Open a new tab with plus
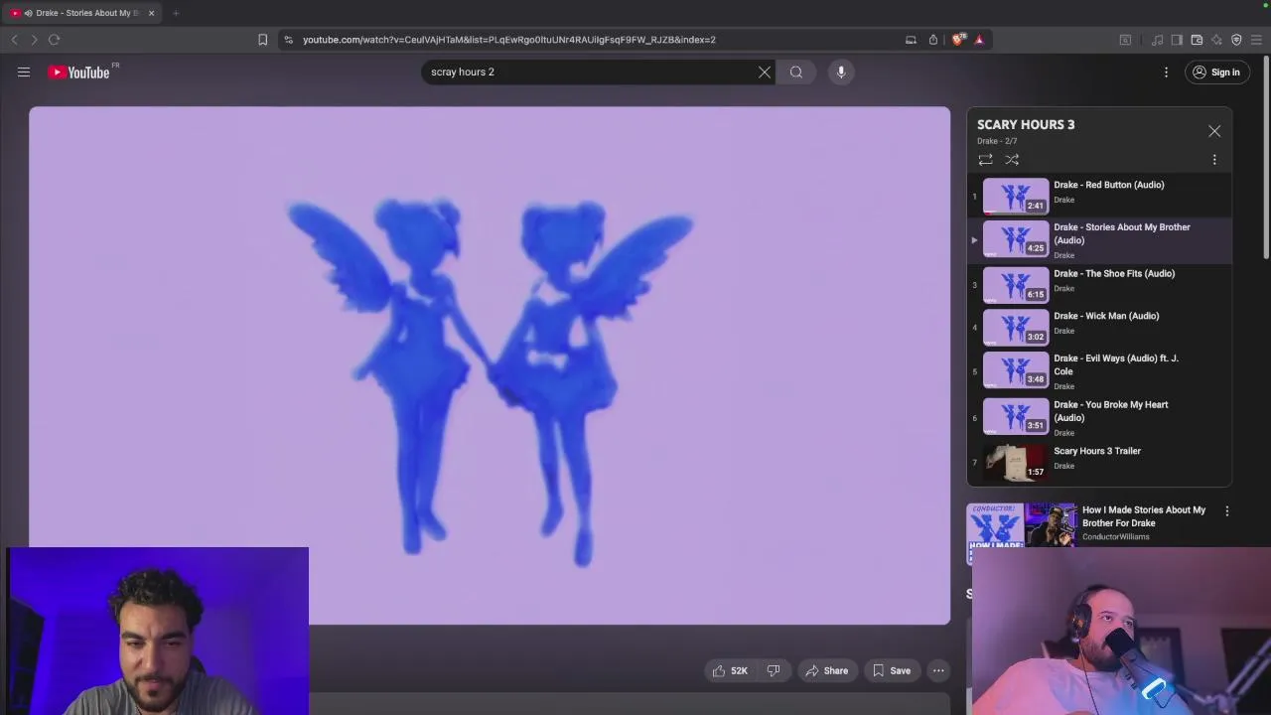The width and height of the screenshot is (1271, 715). [176, 13]
